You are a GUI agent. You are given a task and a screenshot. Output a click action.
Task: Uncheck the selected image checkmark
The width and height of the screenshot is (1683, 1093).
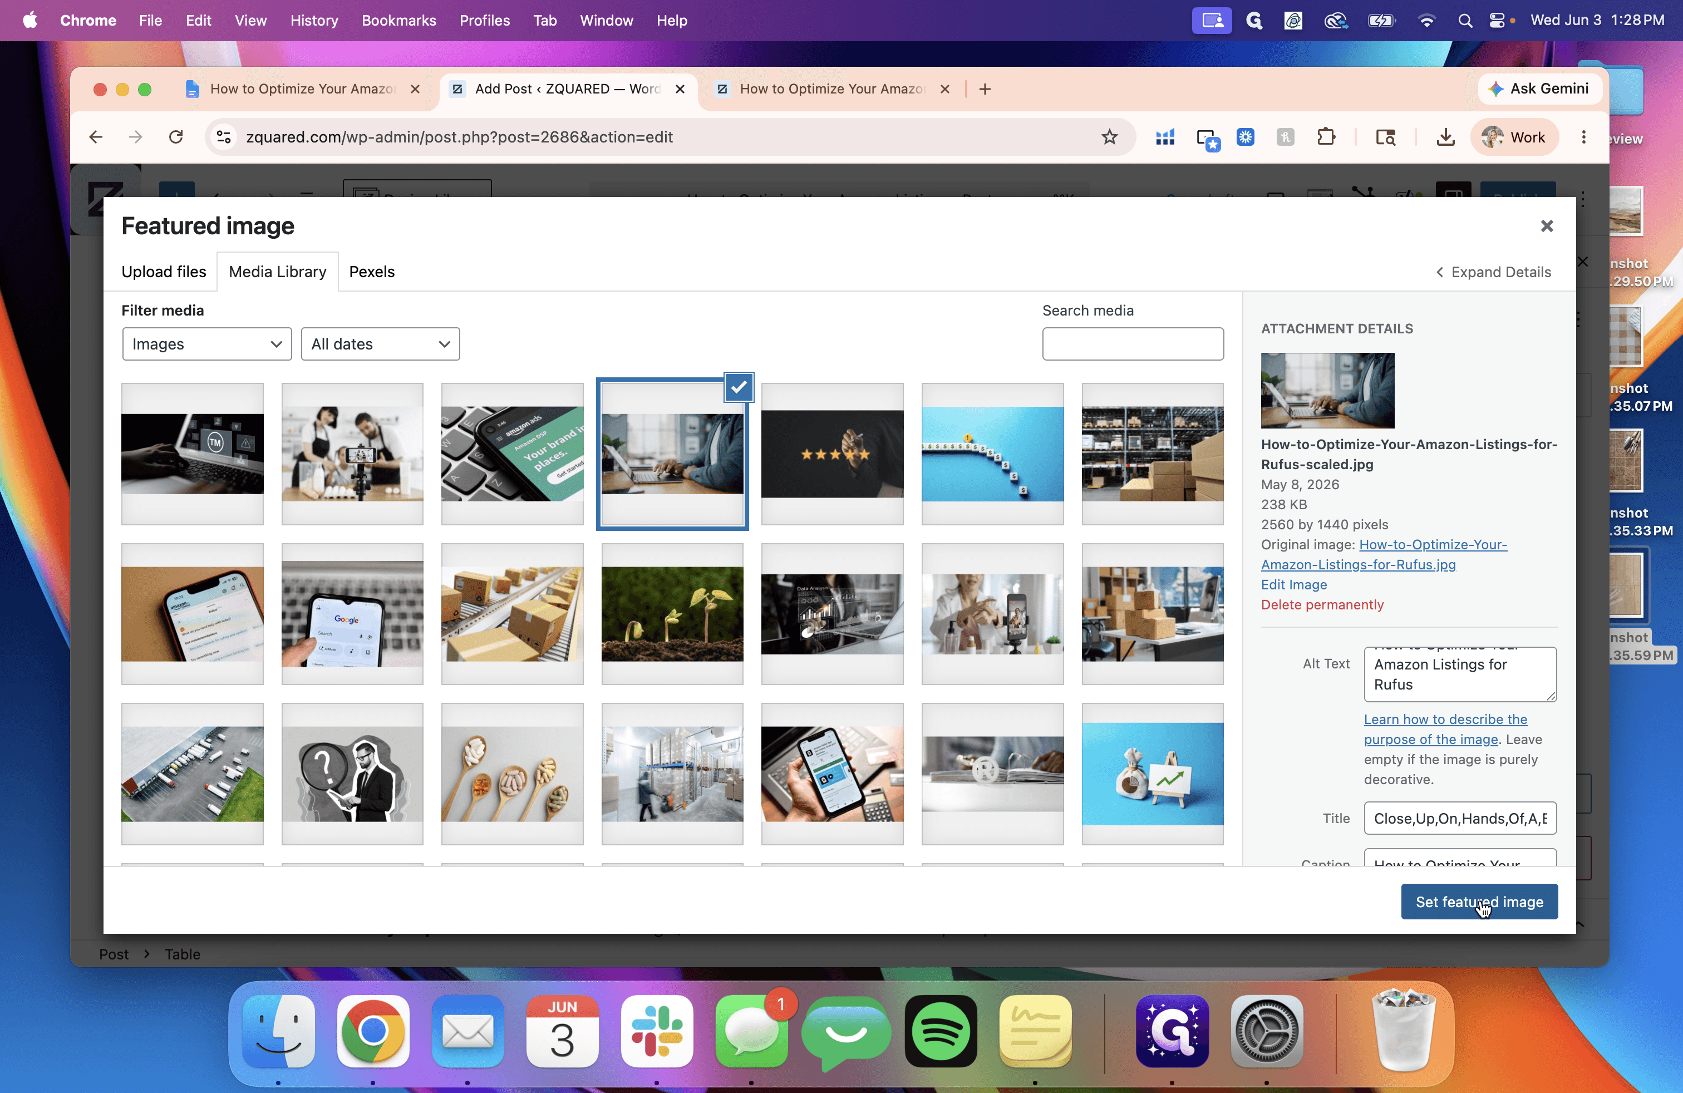[738, 387]
